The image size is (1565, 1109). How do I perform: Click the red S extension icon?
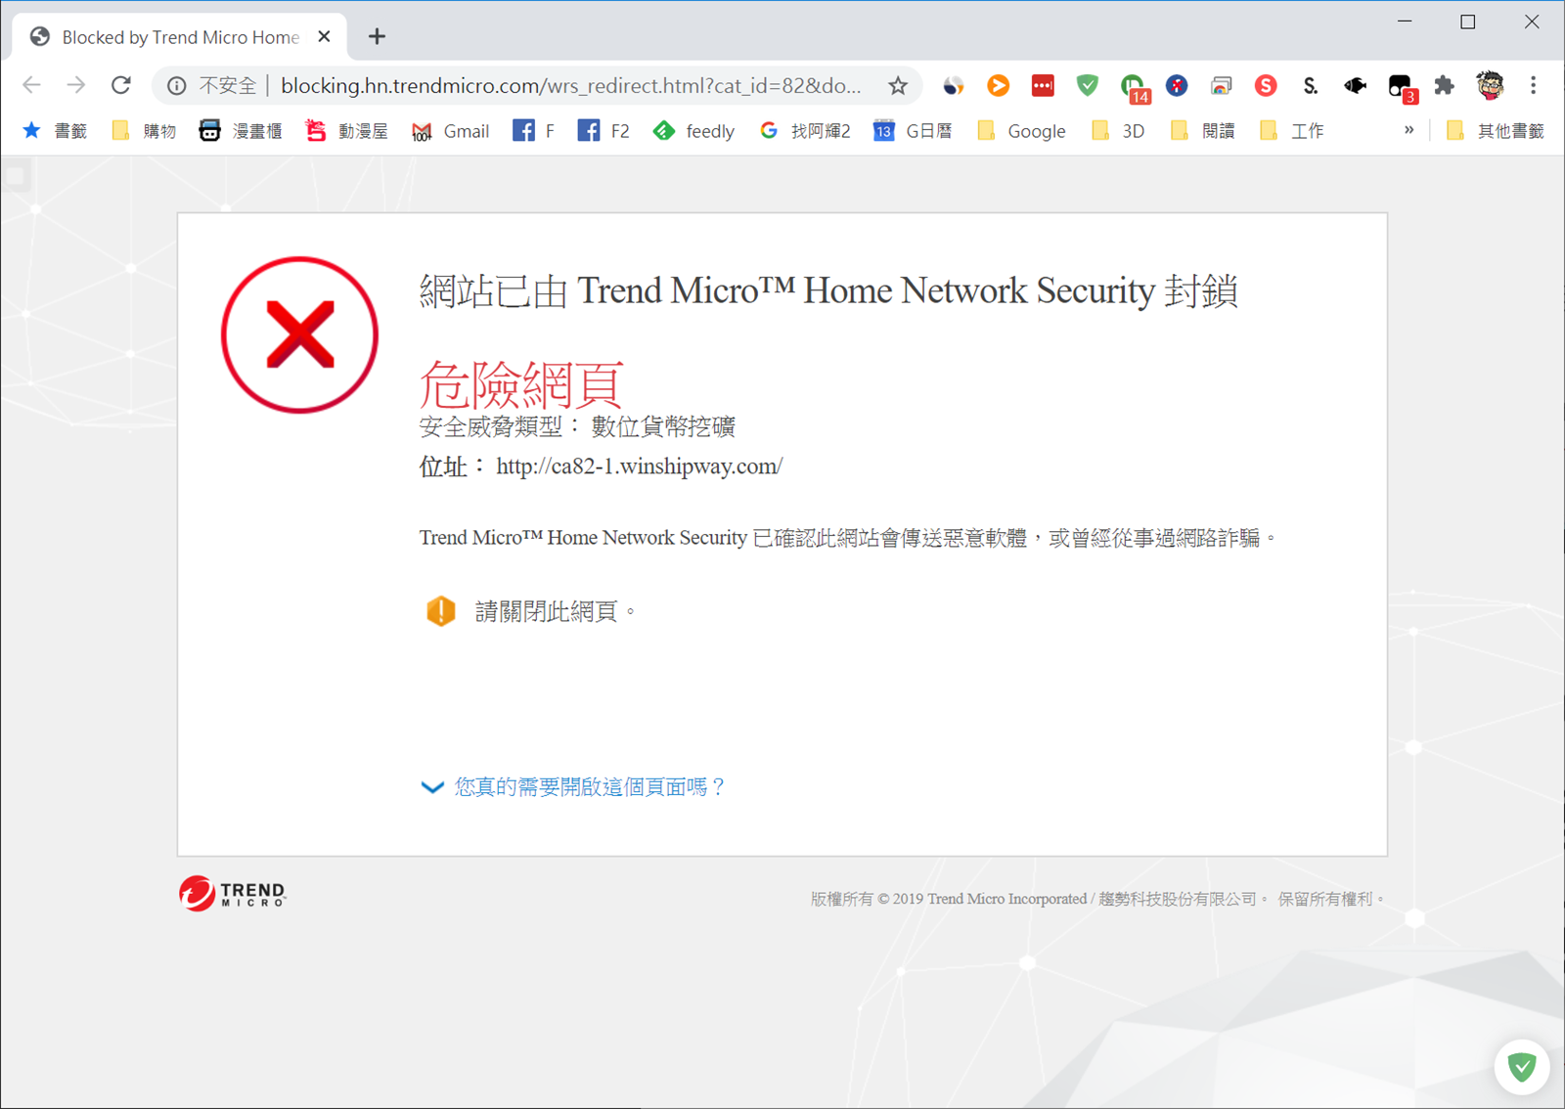click(x=1266, y=86)
